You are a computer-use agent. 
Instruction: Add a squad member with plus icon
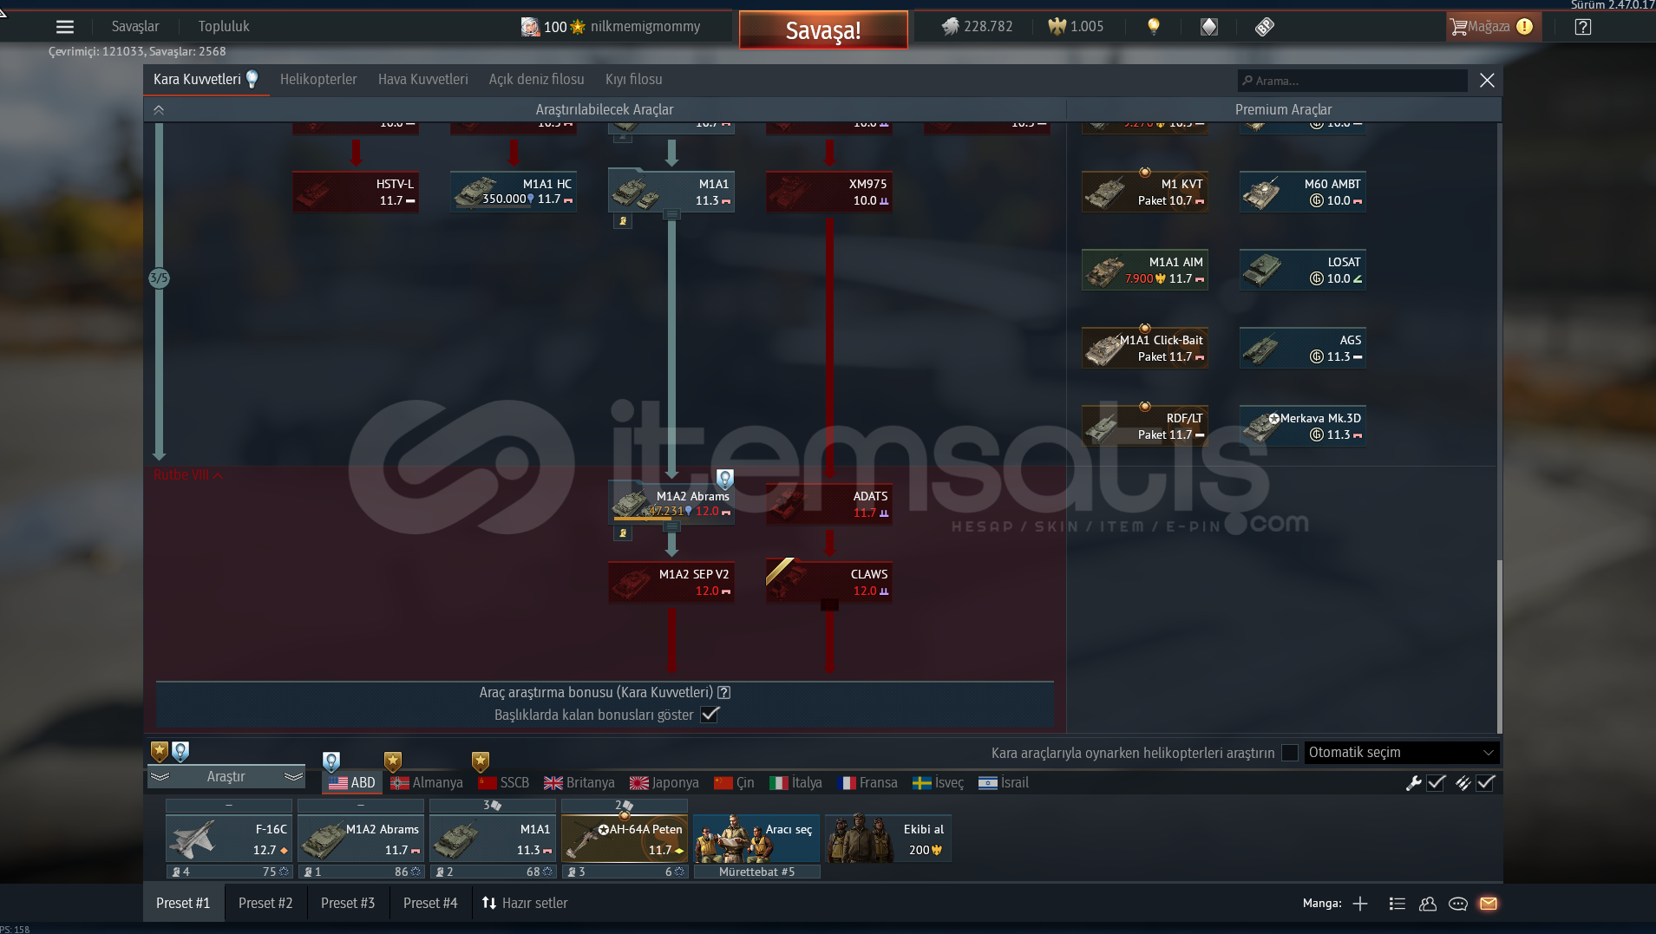[x=1360, y=904]
